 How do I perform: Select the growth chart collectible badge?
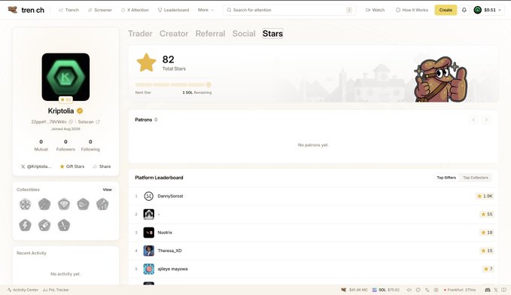[102, 205]
